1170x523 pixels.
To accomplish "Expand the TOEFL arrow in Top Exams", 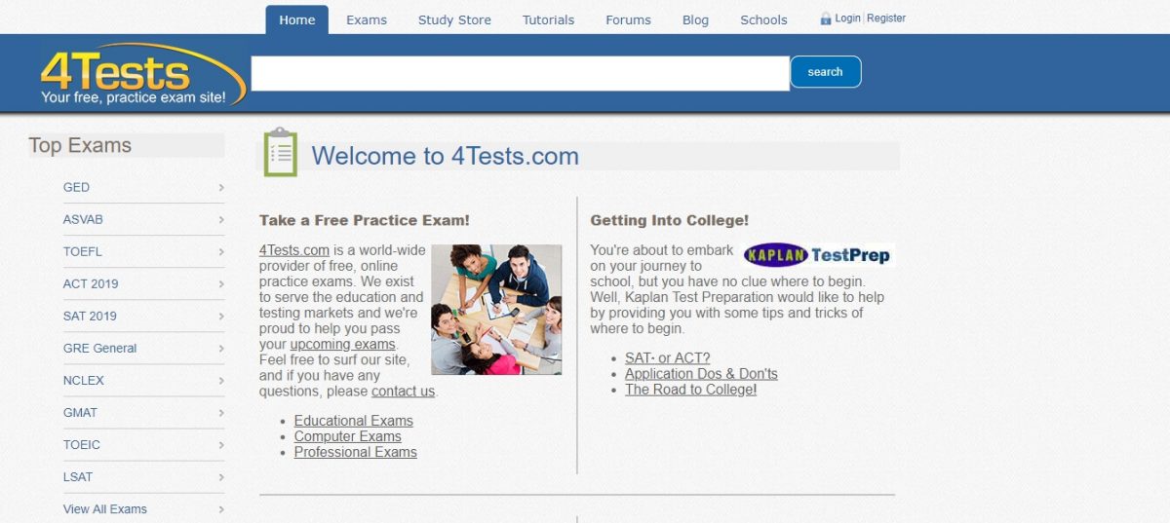I will pos(221,252).
